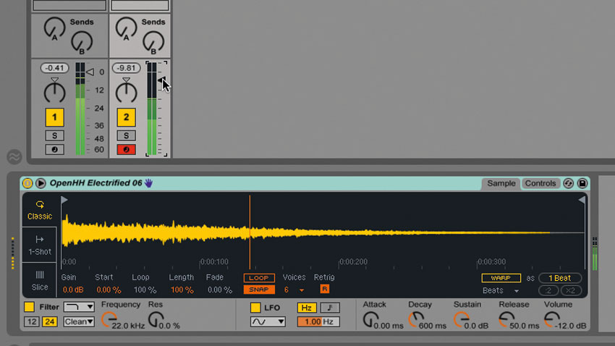Click track 2 Send A knob
Viewport: 615px width, 346px height.
[126, 28]
